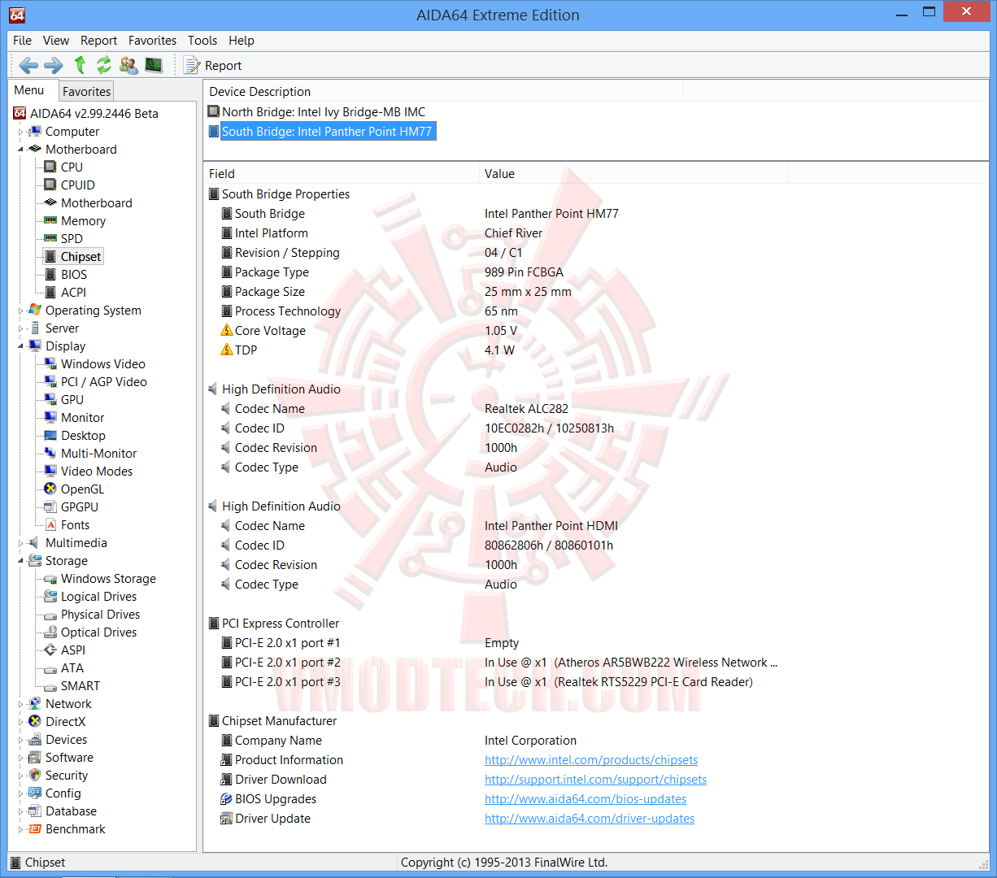Expand the Operating System tree node
This screenshot has height=878, width=997.
(x=21, y=311)
